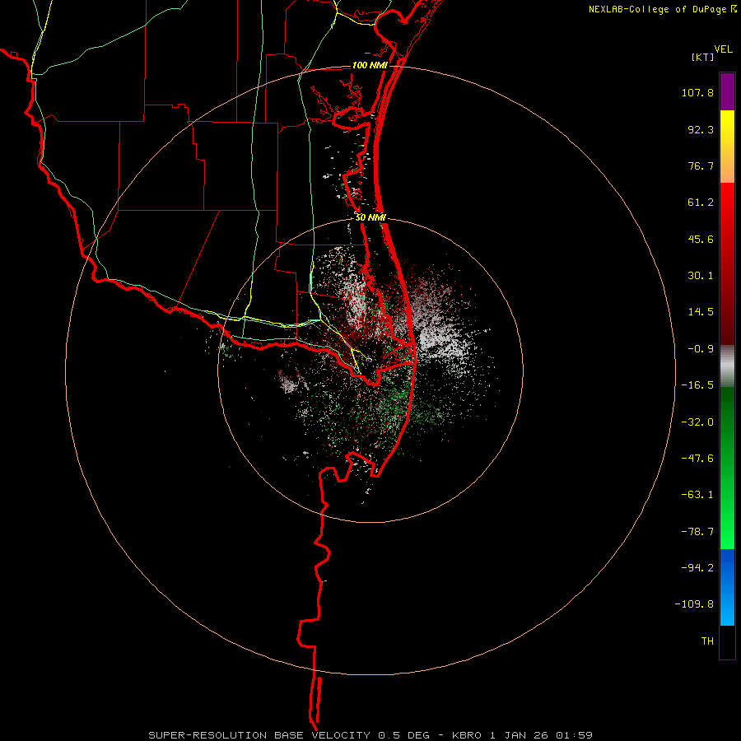Click the green segment of the color bar
This screenshot has height=741, width=741.
(x=727, y=468)
